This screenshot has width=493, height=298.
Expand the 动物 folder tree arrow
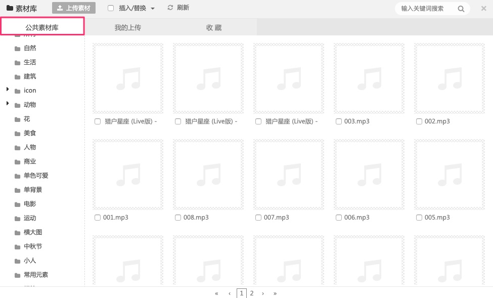(8, 104)
